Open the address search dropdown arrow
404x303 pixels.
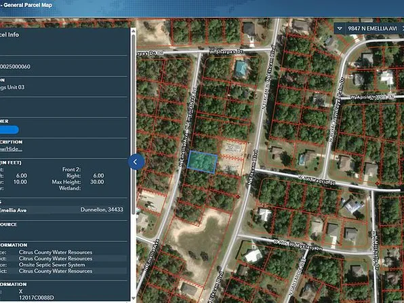(340, 29)
